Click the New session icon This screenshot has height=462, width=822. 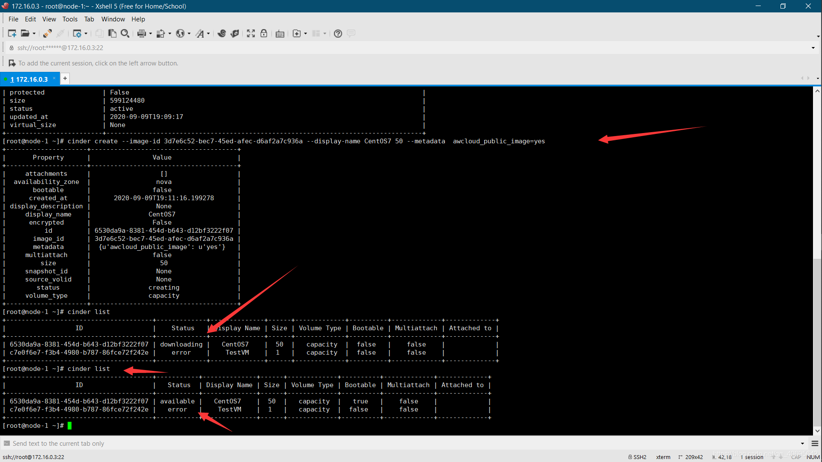pyautogui.click(x=12, y=33)
